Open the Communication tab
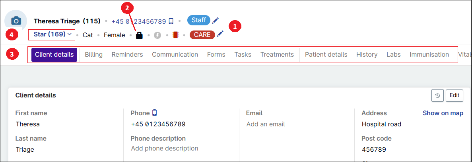Image resolution: width=472 pixels, height=162 pixels. [x=175, y=55]
